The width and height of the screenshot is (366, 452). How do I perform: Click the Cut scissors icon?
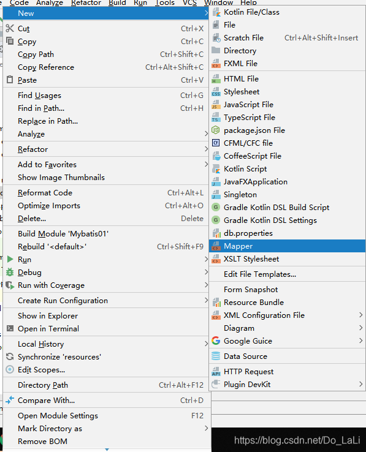click(x=10, y=28)
